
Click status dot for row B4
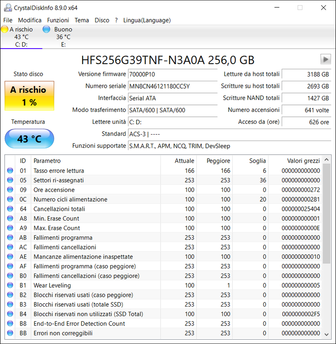point(10,314)
